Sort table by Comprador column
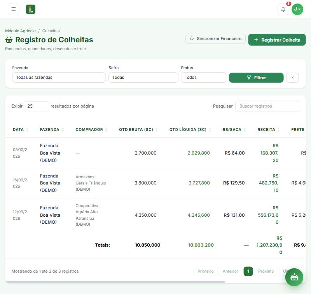311x294 pixels. [91, 130]
